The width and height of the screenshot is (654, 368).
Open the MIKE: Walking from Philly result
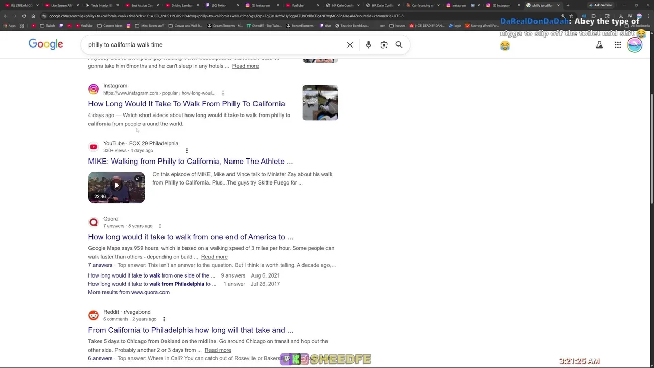point(190,162)
